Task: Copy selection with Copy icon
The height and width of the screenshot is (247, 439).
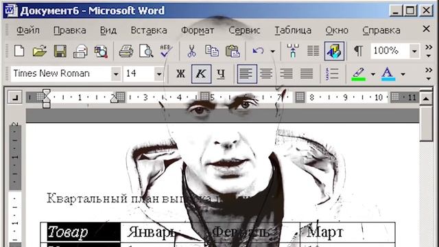Action: pyautogui.click(x=212, y=51)
